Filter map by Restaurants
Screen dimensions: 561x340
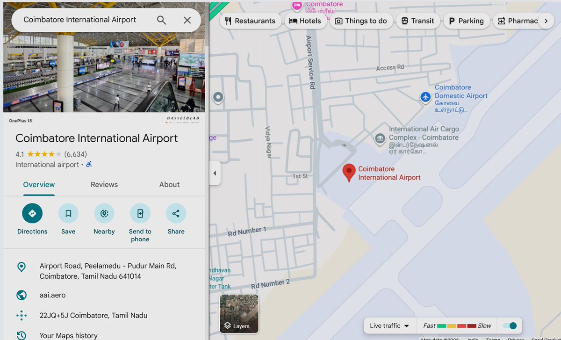[x=250, y=21]
